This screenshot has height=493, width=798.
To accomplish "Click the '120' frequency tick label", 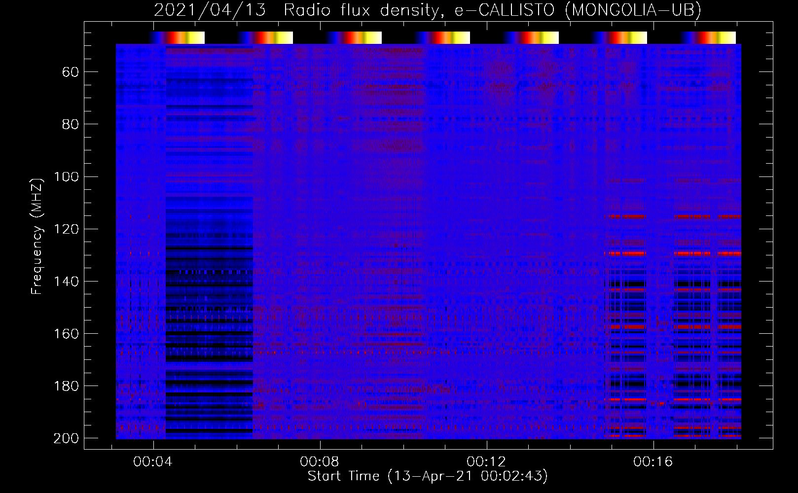I will 66,229.
